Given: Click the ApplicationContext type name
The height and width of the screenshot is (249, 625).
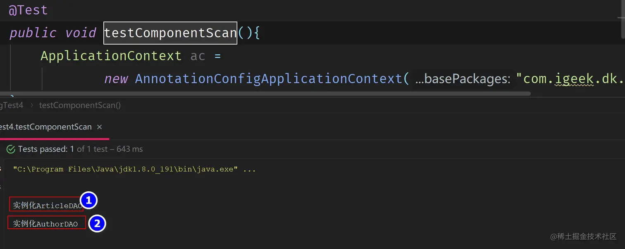Looking at the screenshot, I should click(x=111, y=56).
